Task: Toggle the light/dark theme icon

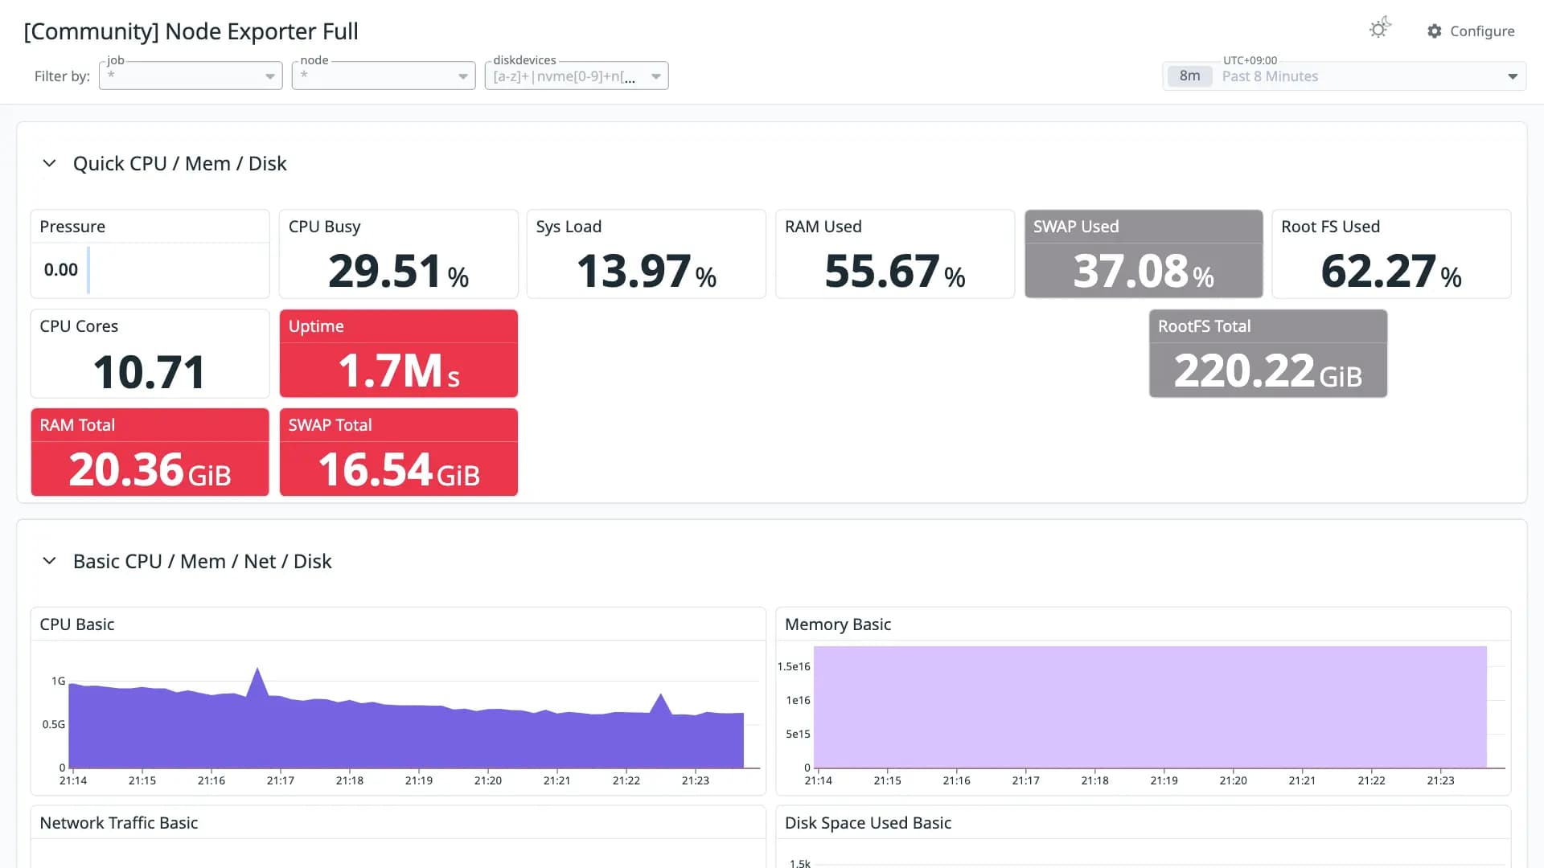Action: click(x=1380, y=29)
